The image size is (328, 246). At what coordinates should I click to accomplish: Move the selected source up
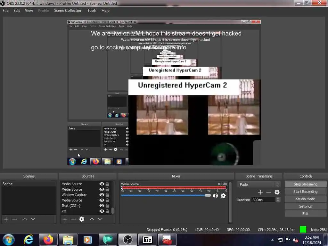click(x=92, y=219)
